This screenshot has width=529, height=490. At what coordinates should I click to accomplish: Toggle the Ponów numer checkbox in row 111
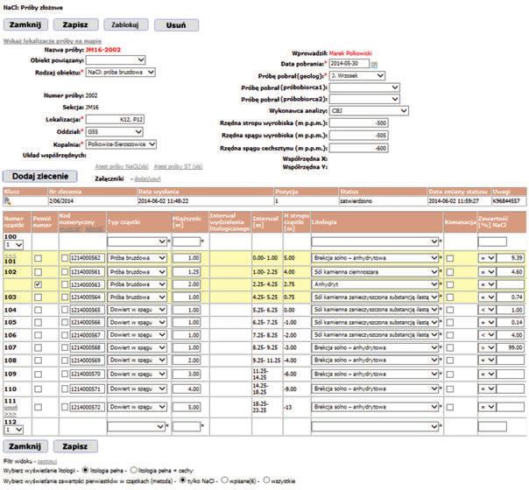(39, 408)
